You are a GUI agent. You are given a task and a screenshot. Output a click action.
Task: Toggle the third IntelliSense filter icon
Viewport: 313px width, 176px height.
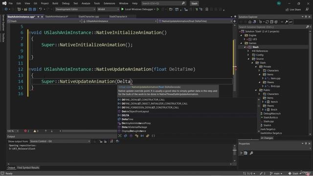pyautogui.click(x=131, y=136)
